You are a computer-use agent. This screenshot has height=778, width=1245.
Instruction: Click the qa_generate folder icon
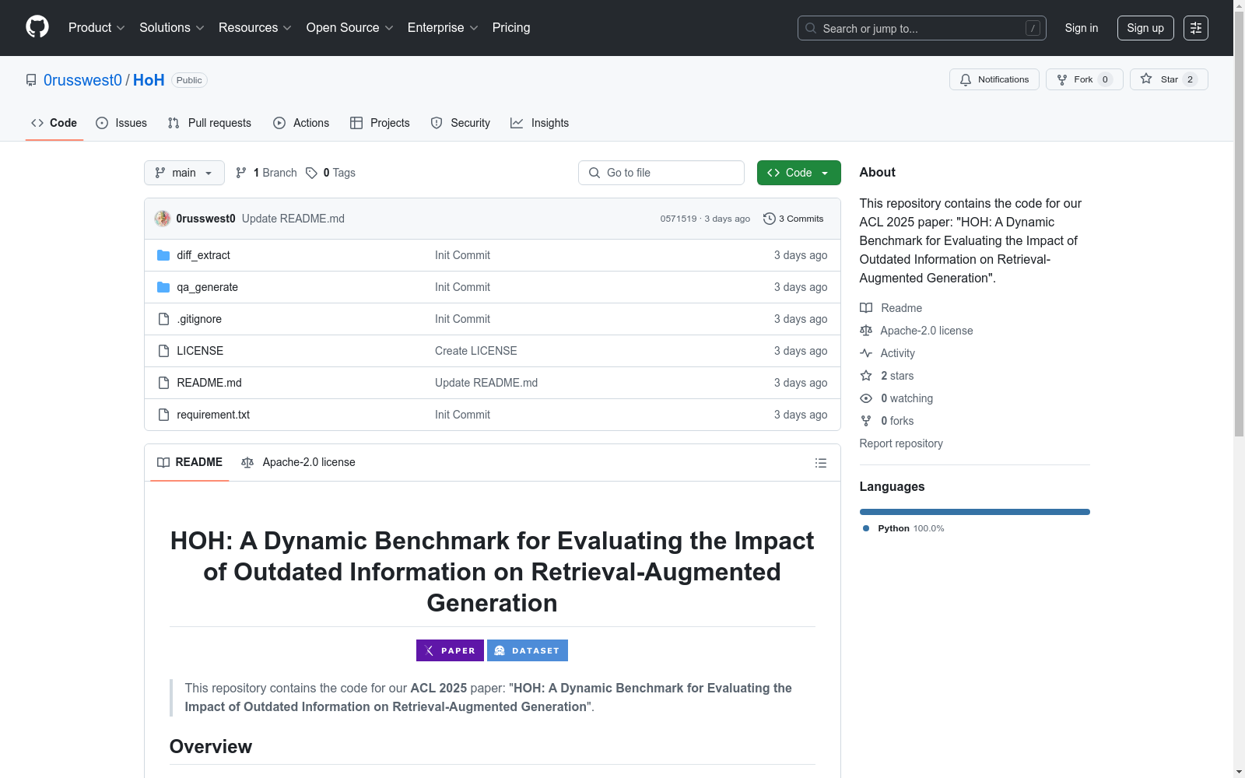click(x=163, y=287)
